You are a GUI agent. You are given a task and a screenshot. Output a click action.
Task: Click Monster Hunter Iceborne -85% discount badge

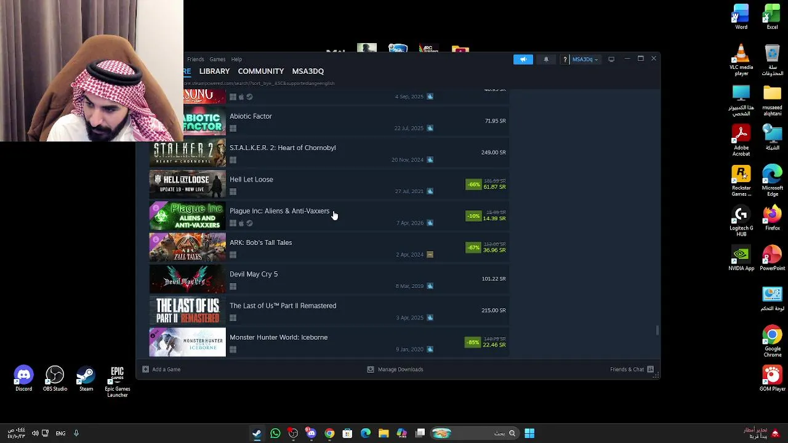click(473, 342)
